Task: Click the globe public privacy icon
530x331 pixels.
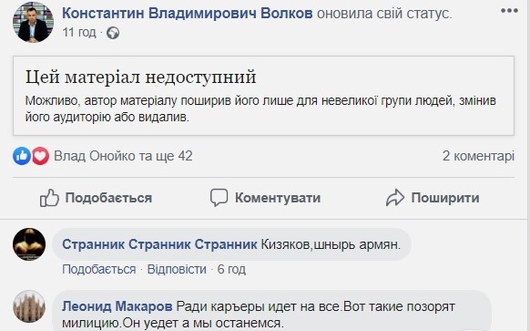Action: 113,33
